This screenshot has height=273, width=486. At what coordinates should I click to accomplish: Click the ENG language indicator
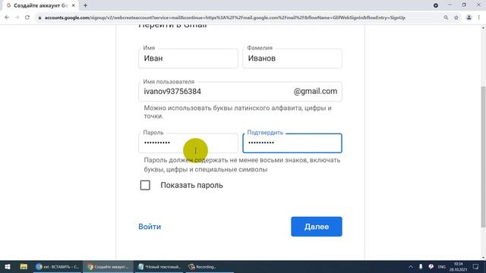442,267
